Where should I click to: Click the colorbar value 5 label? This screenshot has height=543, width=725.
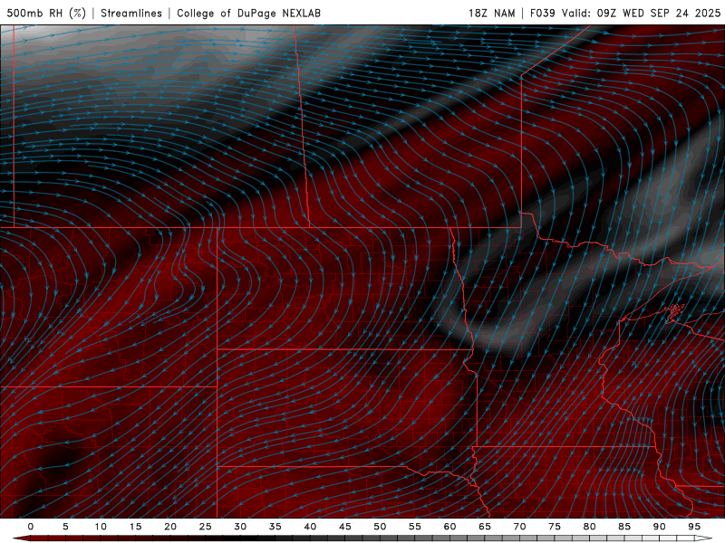[65, 527]
